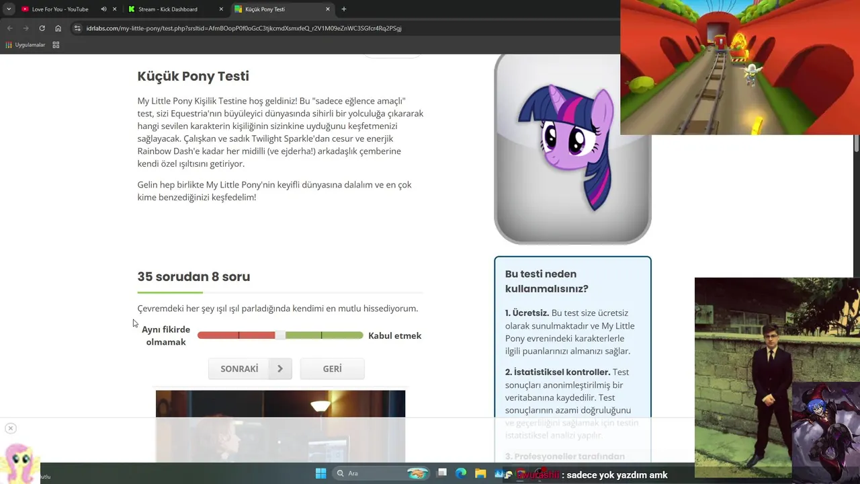Click the 'Aynı fikirde olmamak' label
Image resolution: width=860 pixels, height=484 pixels.
point(166,336)
